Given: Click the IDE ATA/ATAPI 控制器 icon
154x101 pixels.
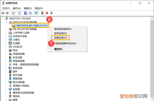Looking at the screenshot, I should pyautogui.click(x=10, y=29).
